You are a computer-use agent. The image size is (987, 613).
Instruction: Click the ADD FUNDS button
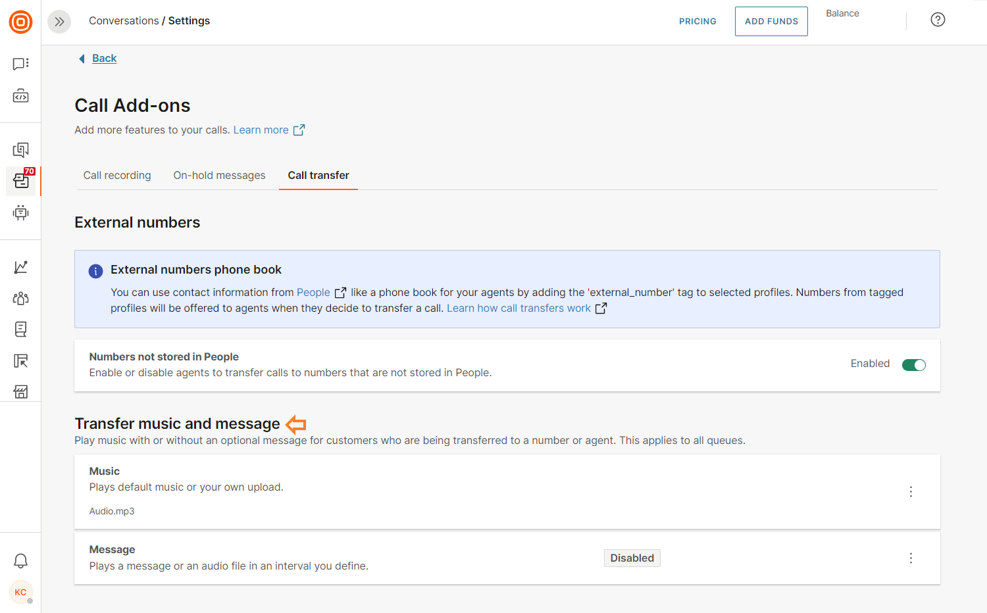[771, 22]
